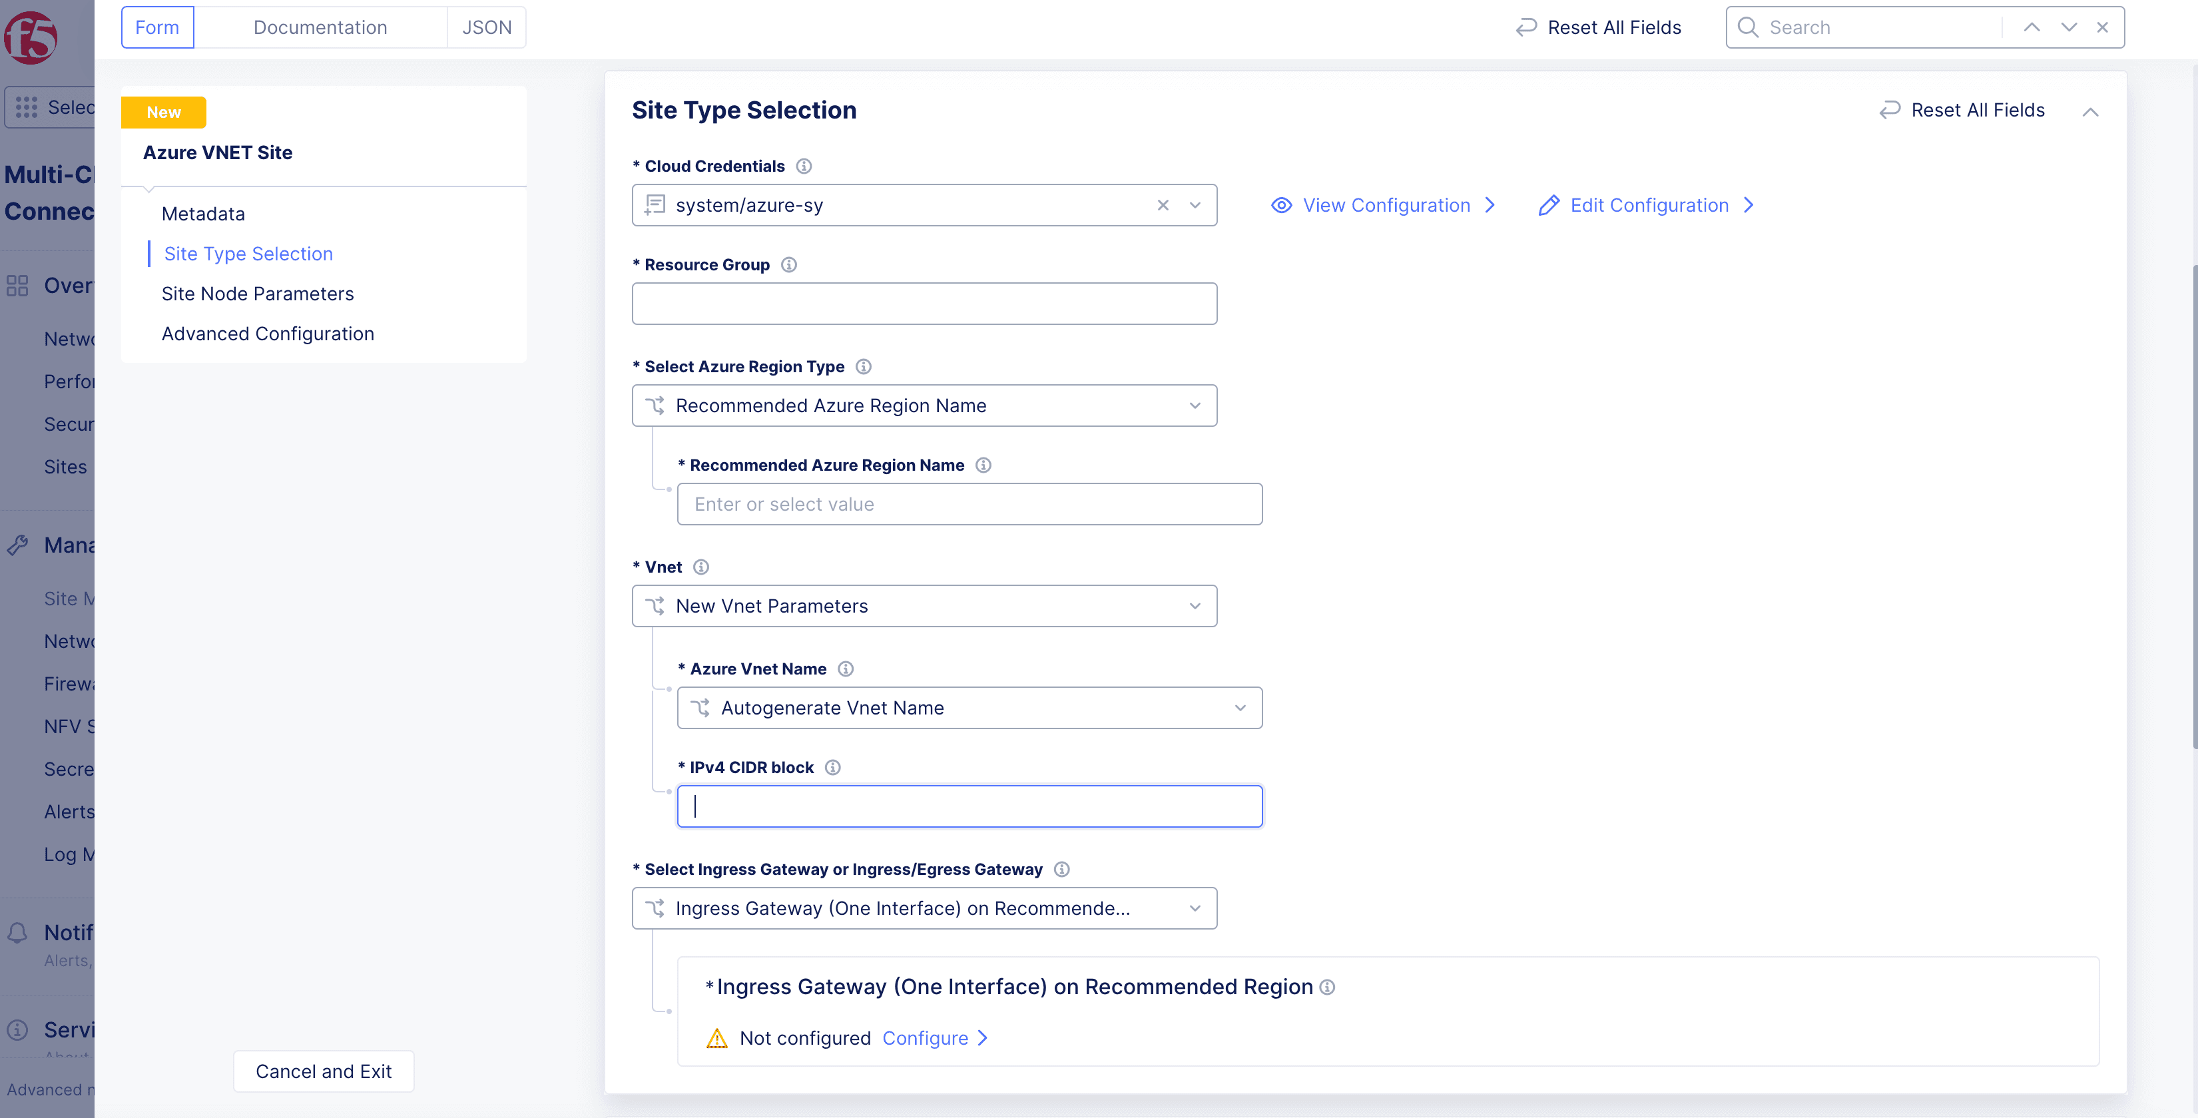Screen dimensions: 2198x1118
Task: Click the eye icon for View Configuration
Action: pyautogui.click(x=1282, y=205)
